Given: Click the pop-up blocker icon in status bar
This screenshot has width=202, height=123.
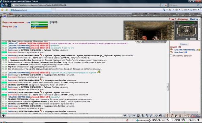Looking at the screenshot, I should (x=127, y=120).
